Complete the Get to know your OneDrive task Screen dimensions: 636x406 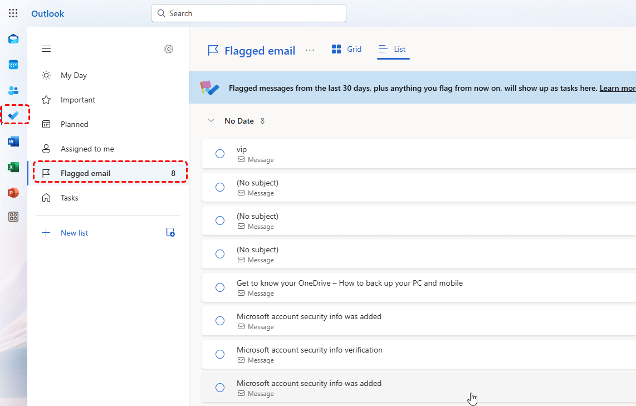[220, 287]
